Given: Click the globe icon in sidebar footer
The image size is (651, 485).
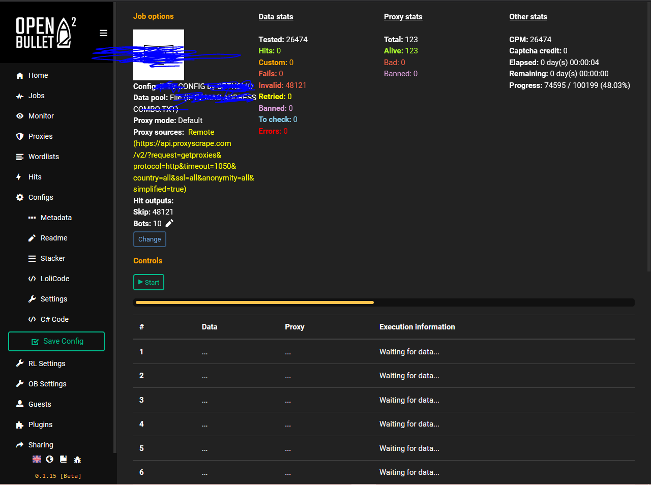Looking at the screenshot, I should tap(49, 459).
